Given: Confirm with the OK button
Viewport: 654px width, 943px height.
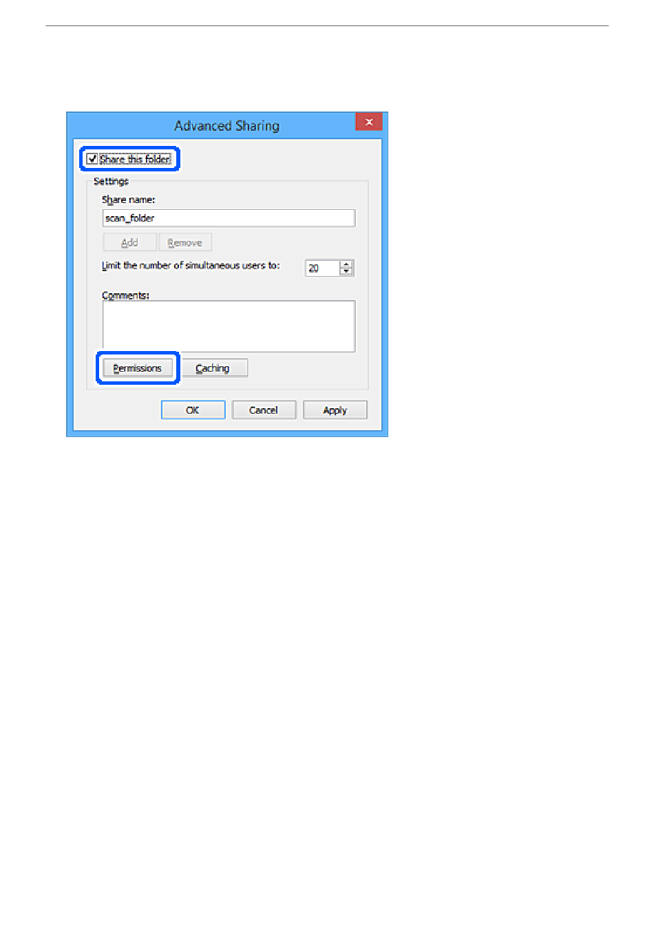Looking at the screenshot, I should (193, 410).
